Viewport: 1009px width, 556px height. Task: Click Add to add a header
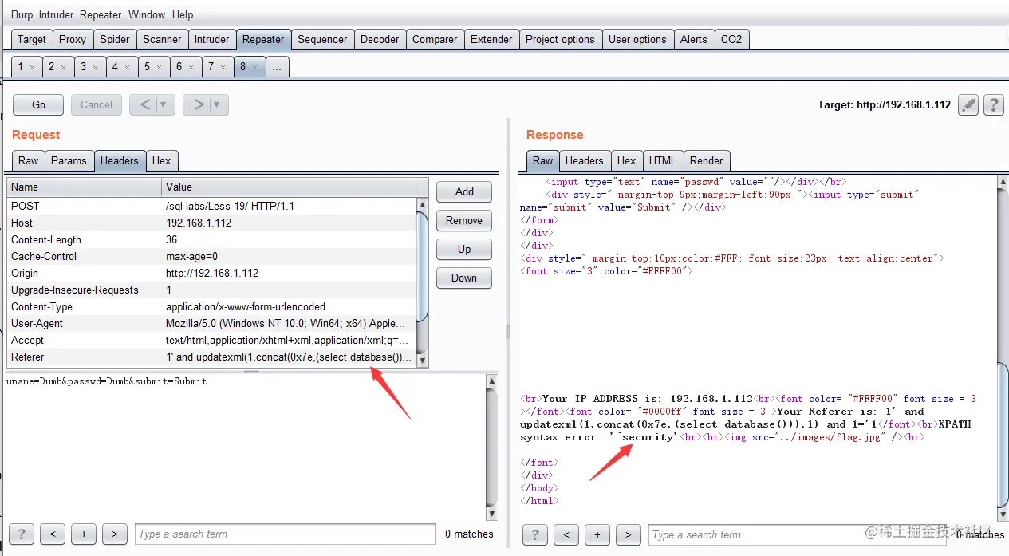(464, 191)
